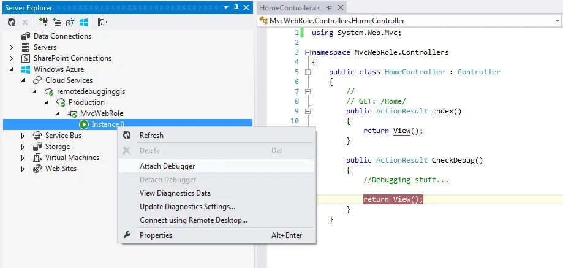Image resolution: width=563 pixels, height=268 pixels.
Task: Click the Windows Azure tree node icon
Action: tap(26, 69)
